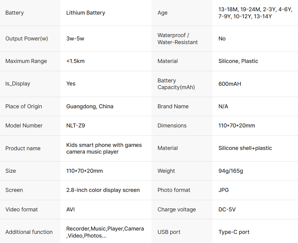Click the Type-C port value
The image size is (298, 243).
(x=234, y=232)
